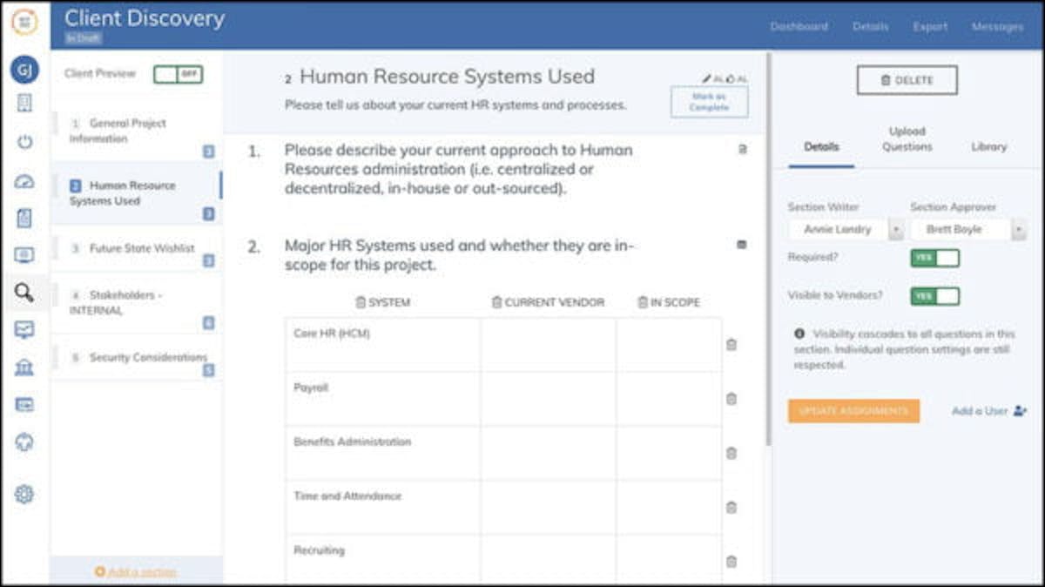Click the Mark as Complete button
This screenshot has width=1045, height=587.
(x=709, y=99)
